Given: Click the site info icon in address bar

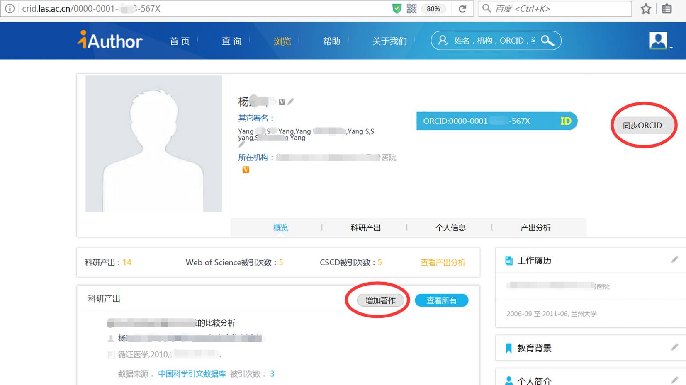Looking at the screenshot, I should tap(10, 9).
